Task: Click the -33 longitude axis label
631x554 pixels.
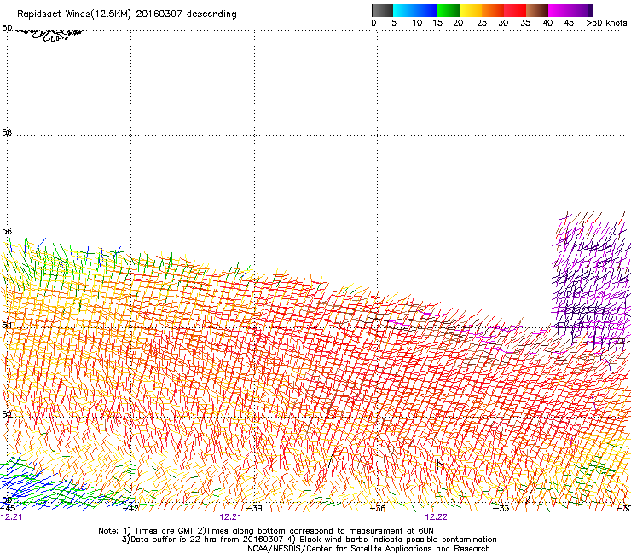Action: [501, 509]
